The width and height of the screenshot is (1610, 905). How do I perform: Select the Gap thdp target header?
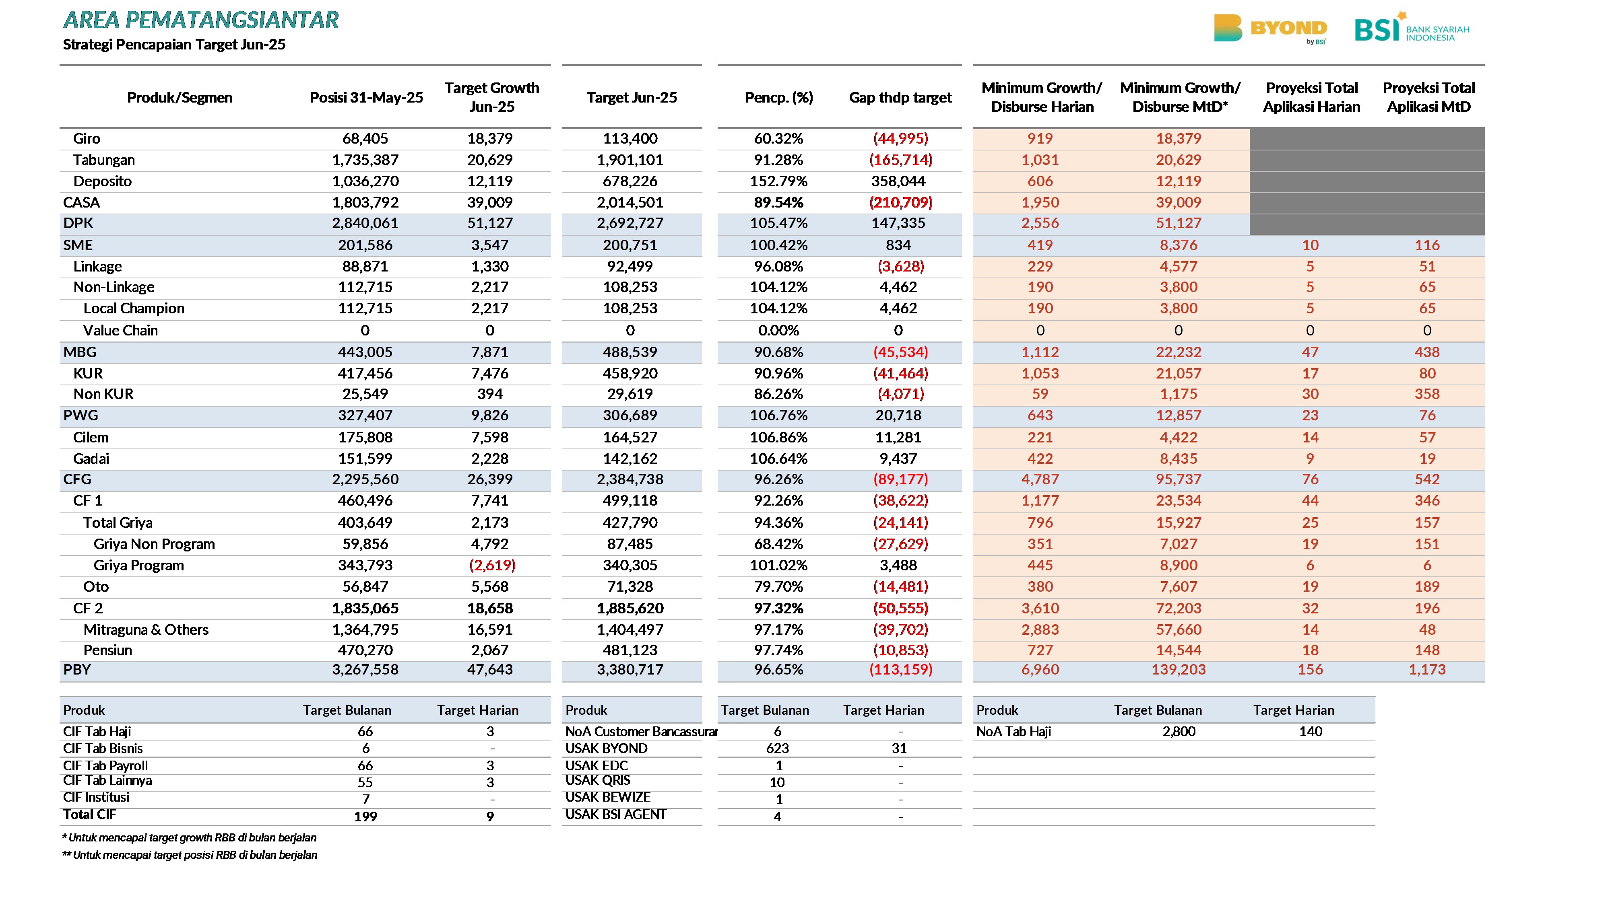coord(900,97)
